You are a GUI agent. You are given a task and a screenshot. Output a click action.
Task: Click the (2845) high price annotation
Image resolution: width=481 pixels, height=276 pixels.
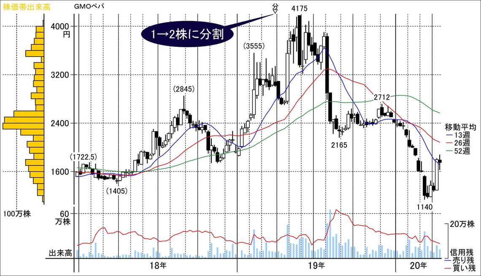[184, 89]
